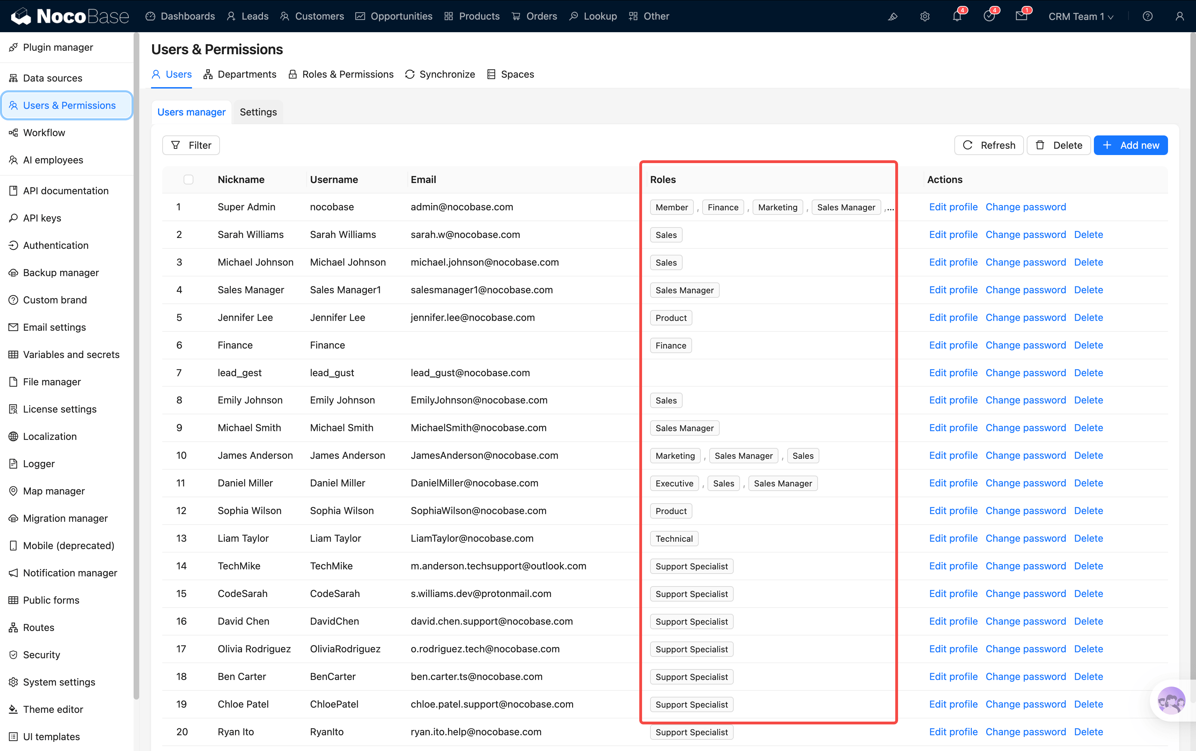The height and width of the screenshot is (751, 1196).
Task: Open the user profile icon
Action: pyautogui.click(x=1180, y=16)
